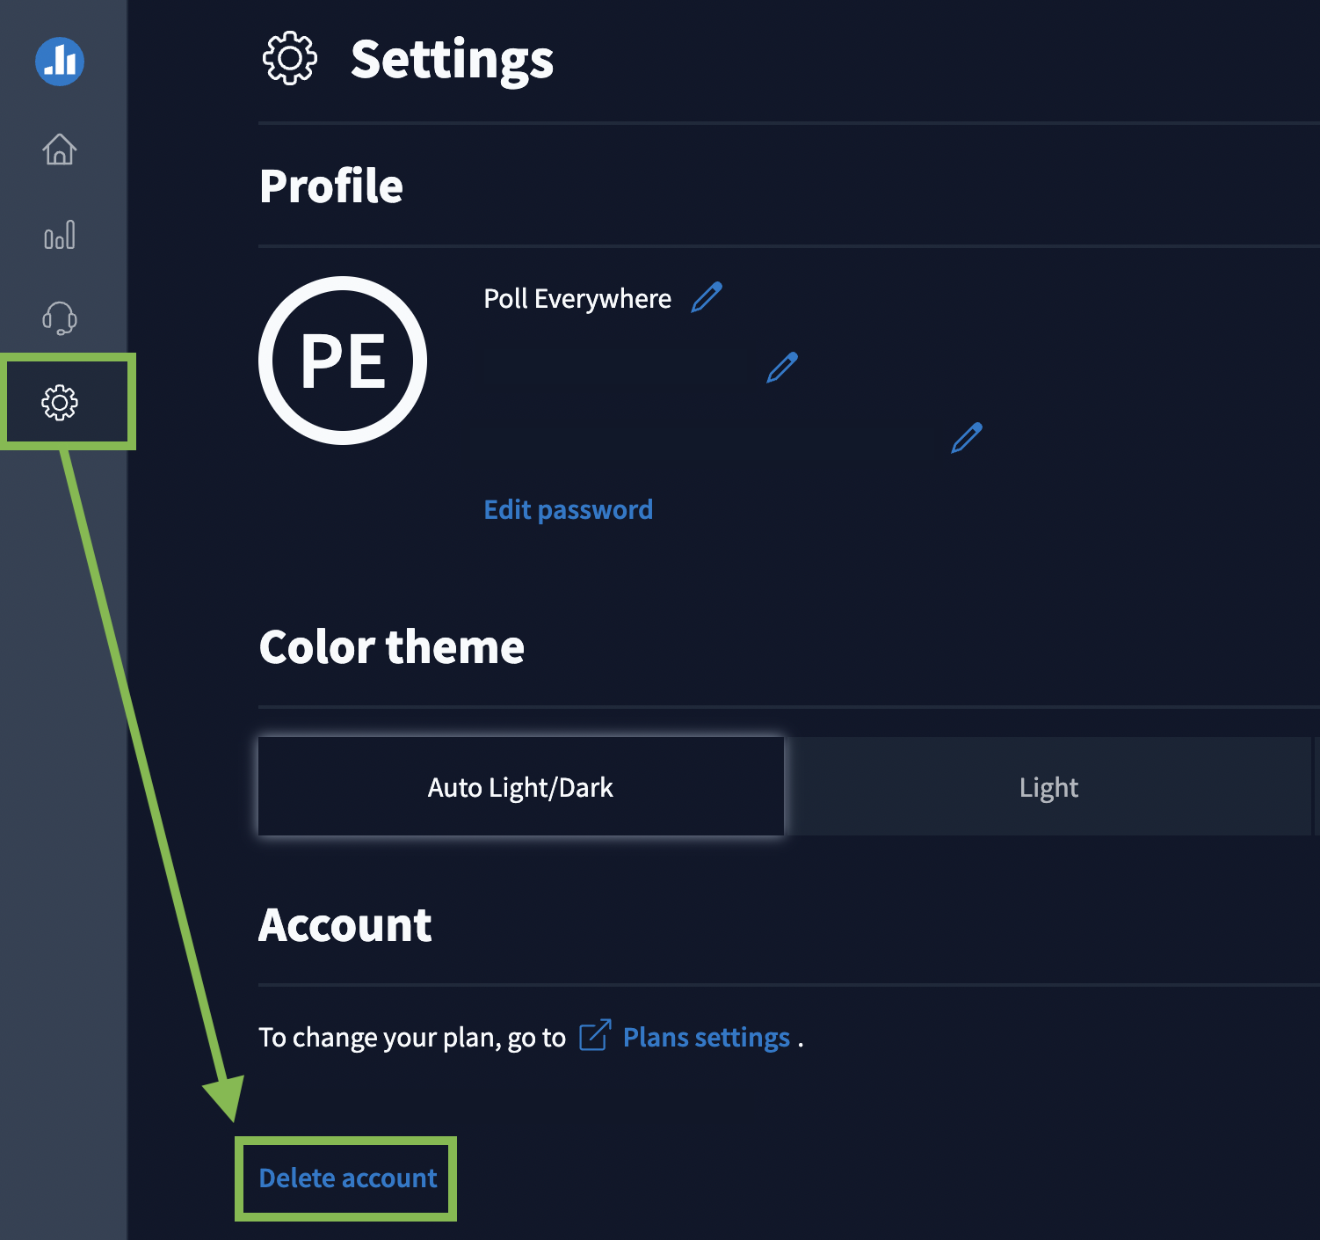Click the Settings page heading gear icon

[290, 58]
